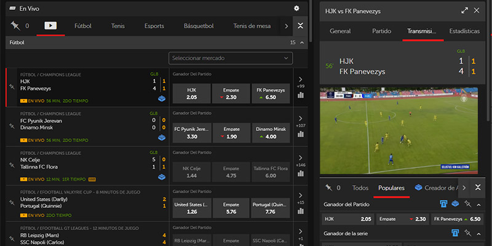Open the Seleccionar mercado dropdown
The image size is (492, 246).
click(x=231, y=58)
